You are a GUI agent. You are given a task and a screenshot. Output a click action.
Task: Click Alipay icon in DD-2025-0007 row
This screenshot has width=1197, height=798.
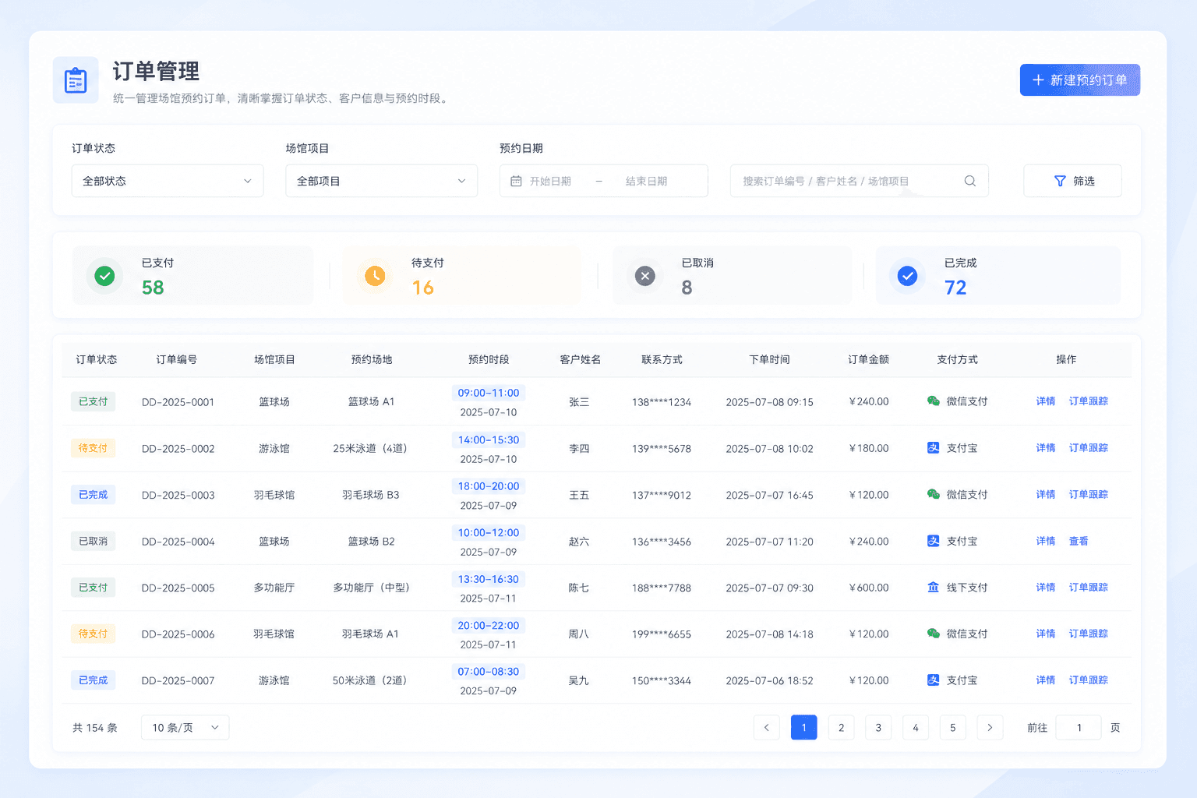[x=933, y=680]
